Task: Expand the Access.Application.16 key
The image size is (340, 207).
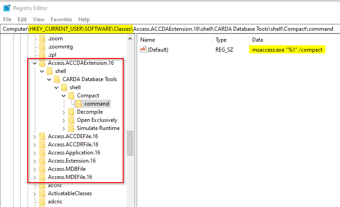Action: [x=35, y=153]
